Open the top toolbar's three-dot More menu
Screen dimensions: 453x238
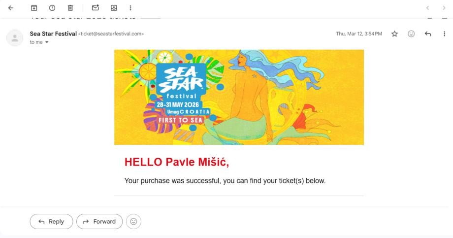(x=130, y=7)
